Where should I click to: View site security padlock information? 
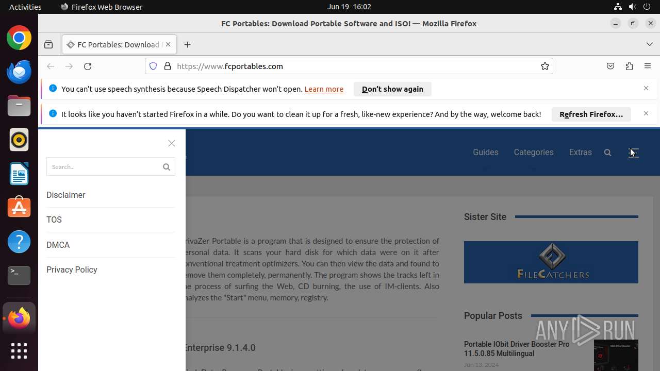(x=167, y=66)
